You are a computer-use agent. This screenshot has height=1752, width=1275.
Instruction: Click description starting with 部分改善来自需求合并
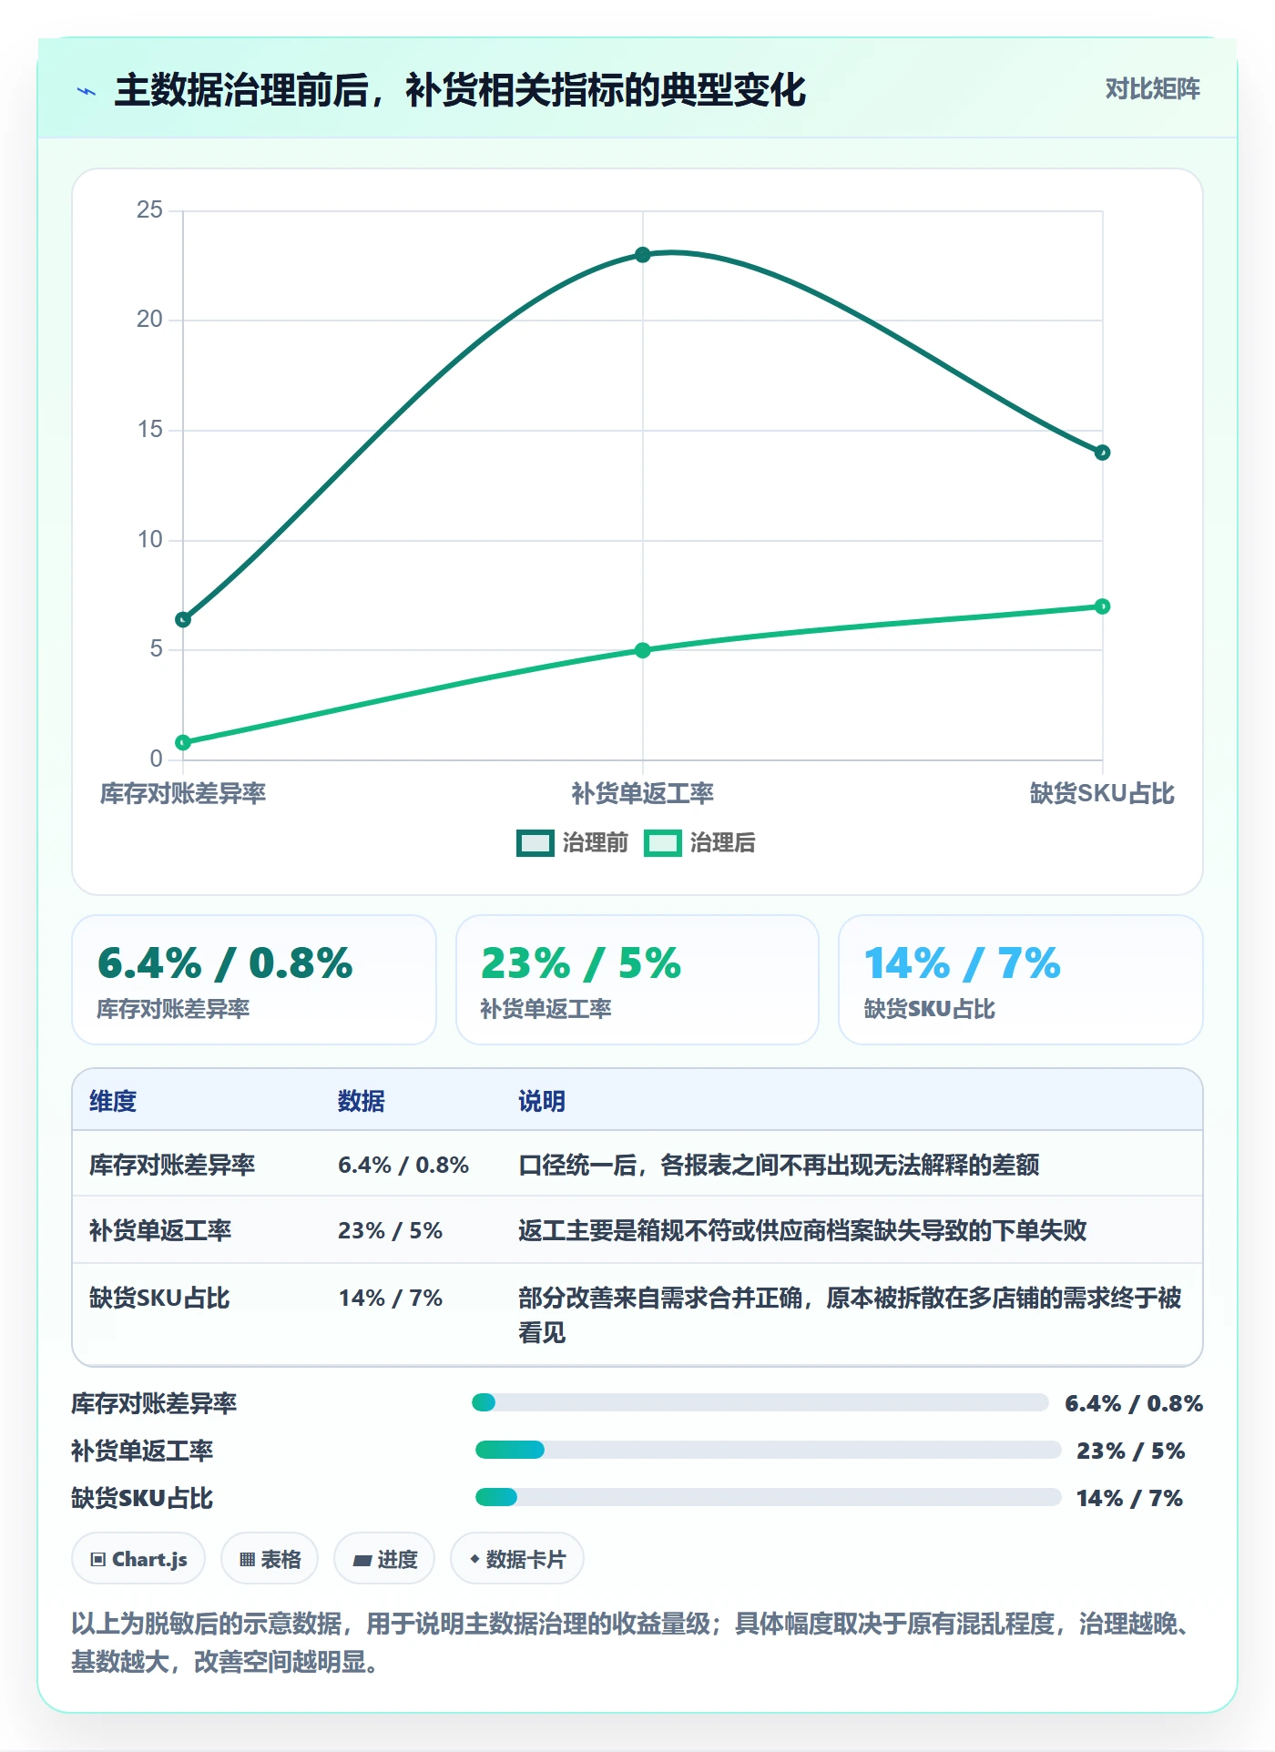click(x=850, y=1315)
